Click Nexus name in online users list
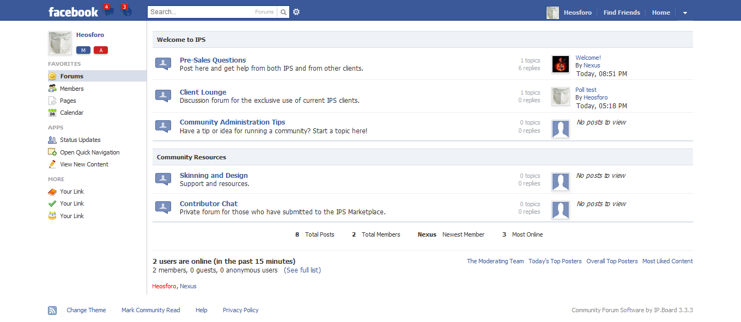 [188, 286]
